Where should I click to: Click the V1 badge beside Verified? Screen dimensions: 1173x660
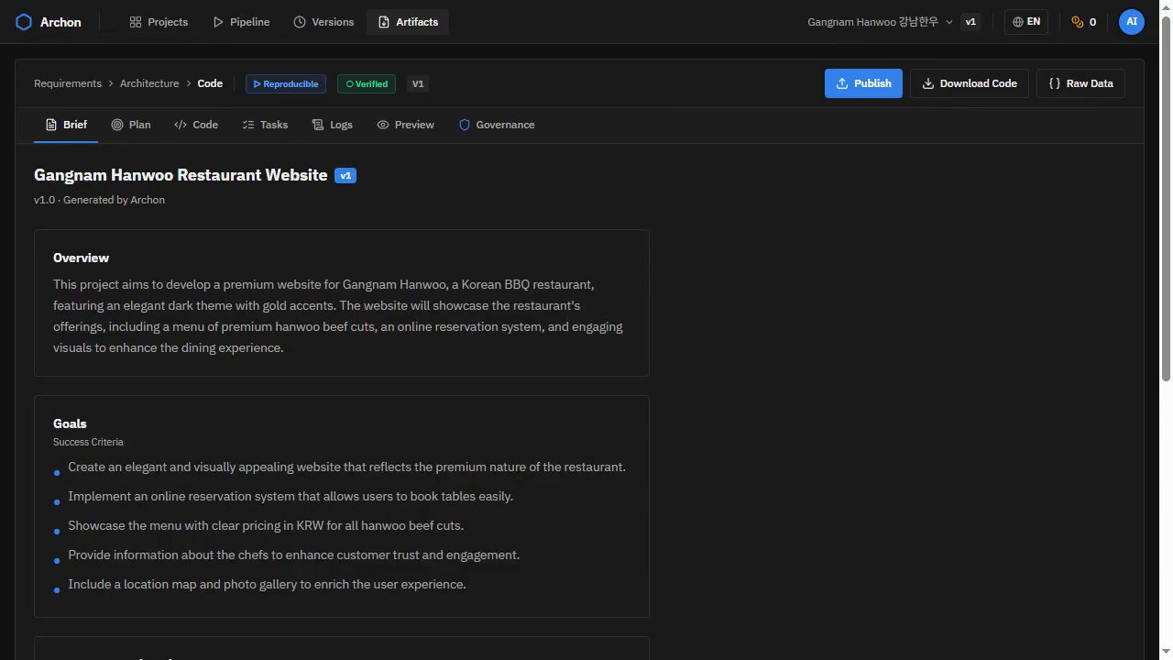click(418, 83)
